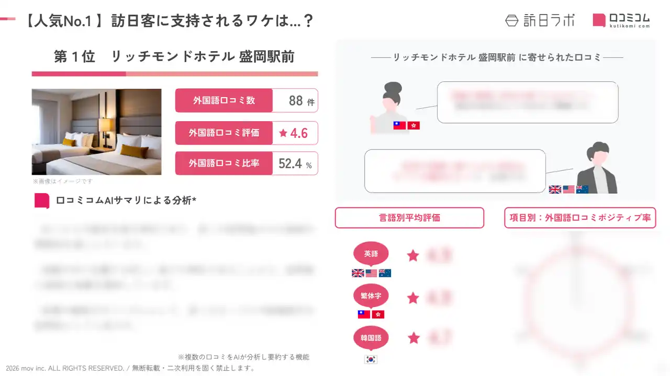The image size is (670, 376).
Task: Click the South Korea flag under 韓国語
Action: pyautogui.click(x=371, y=359)
